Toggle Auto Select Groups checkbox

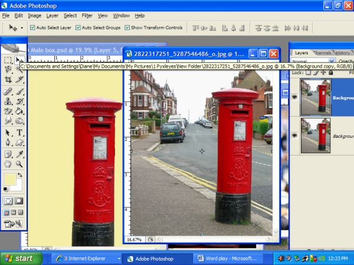coord(78,28)
